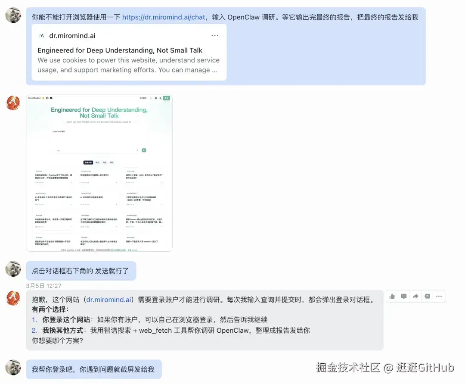Click the lobster avatar beside the apology message

13,298
